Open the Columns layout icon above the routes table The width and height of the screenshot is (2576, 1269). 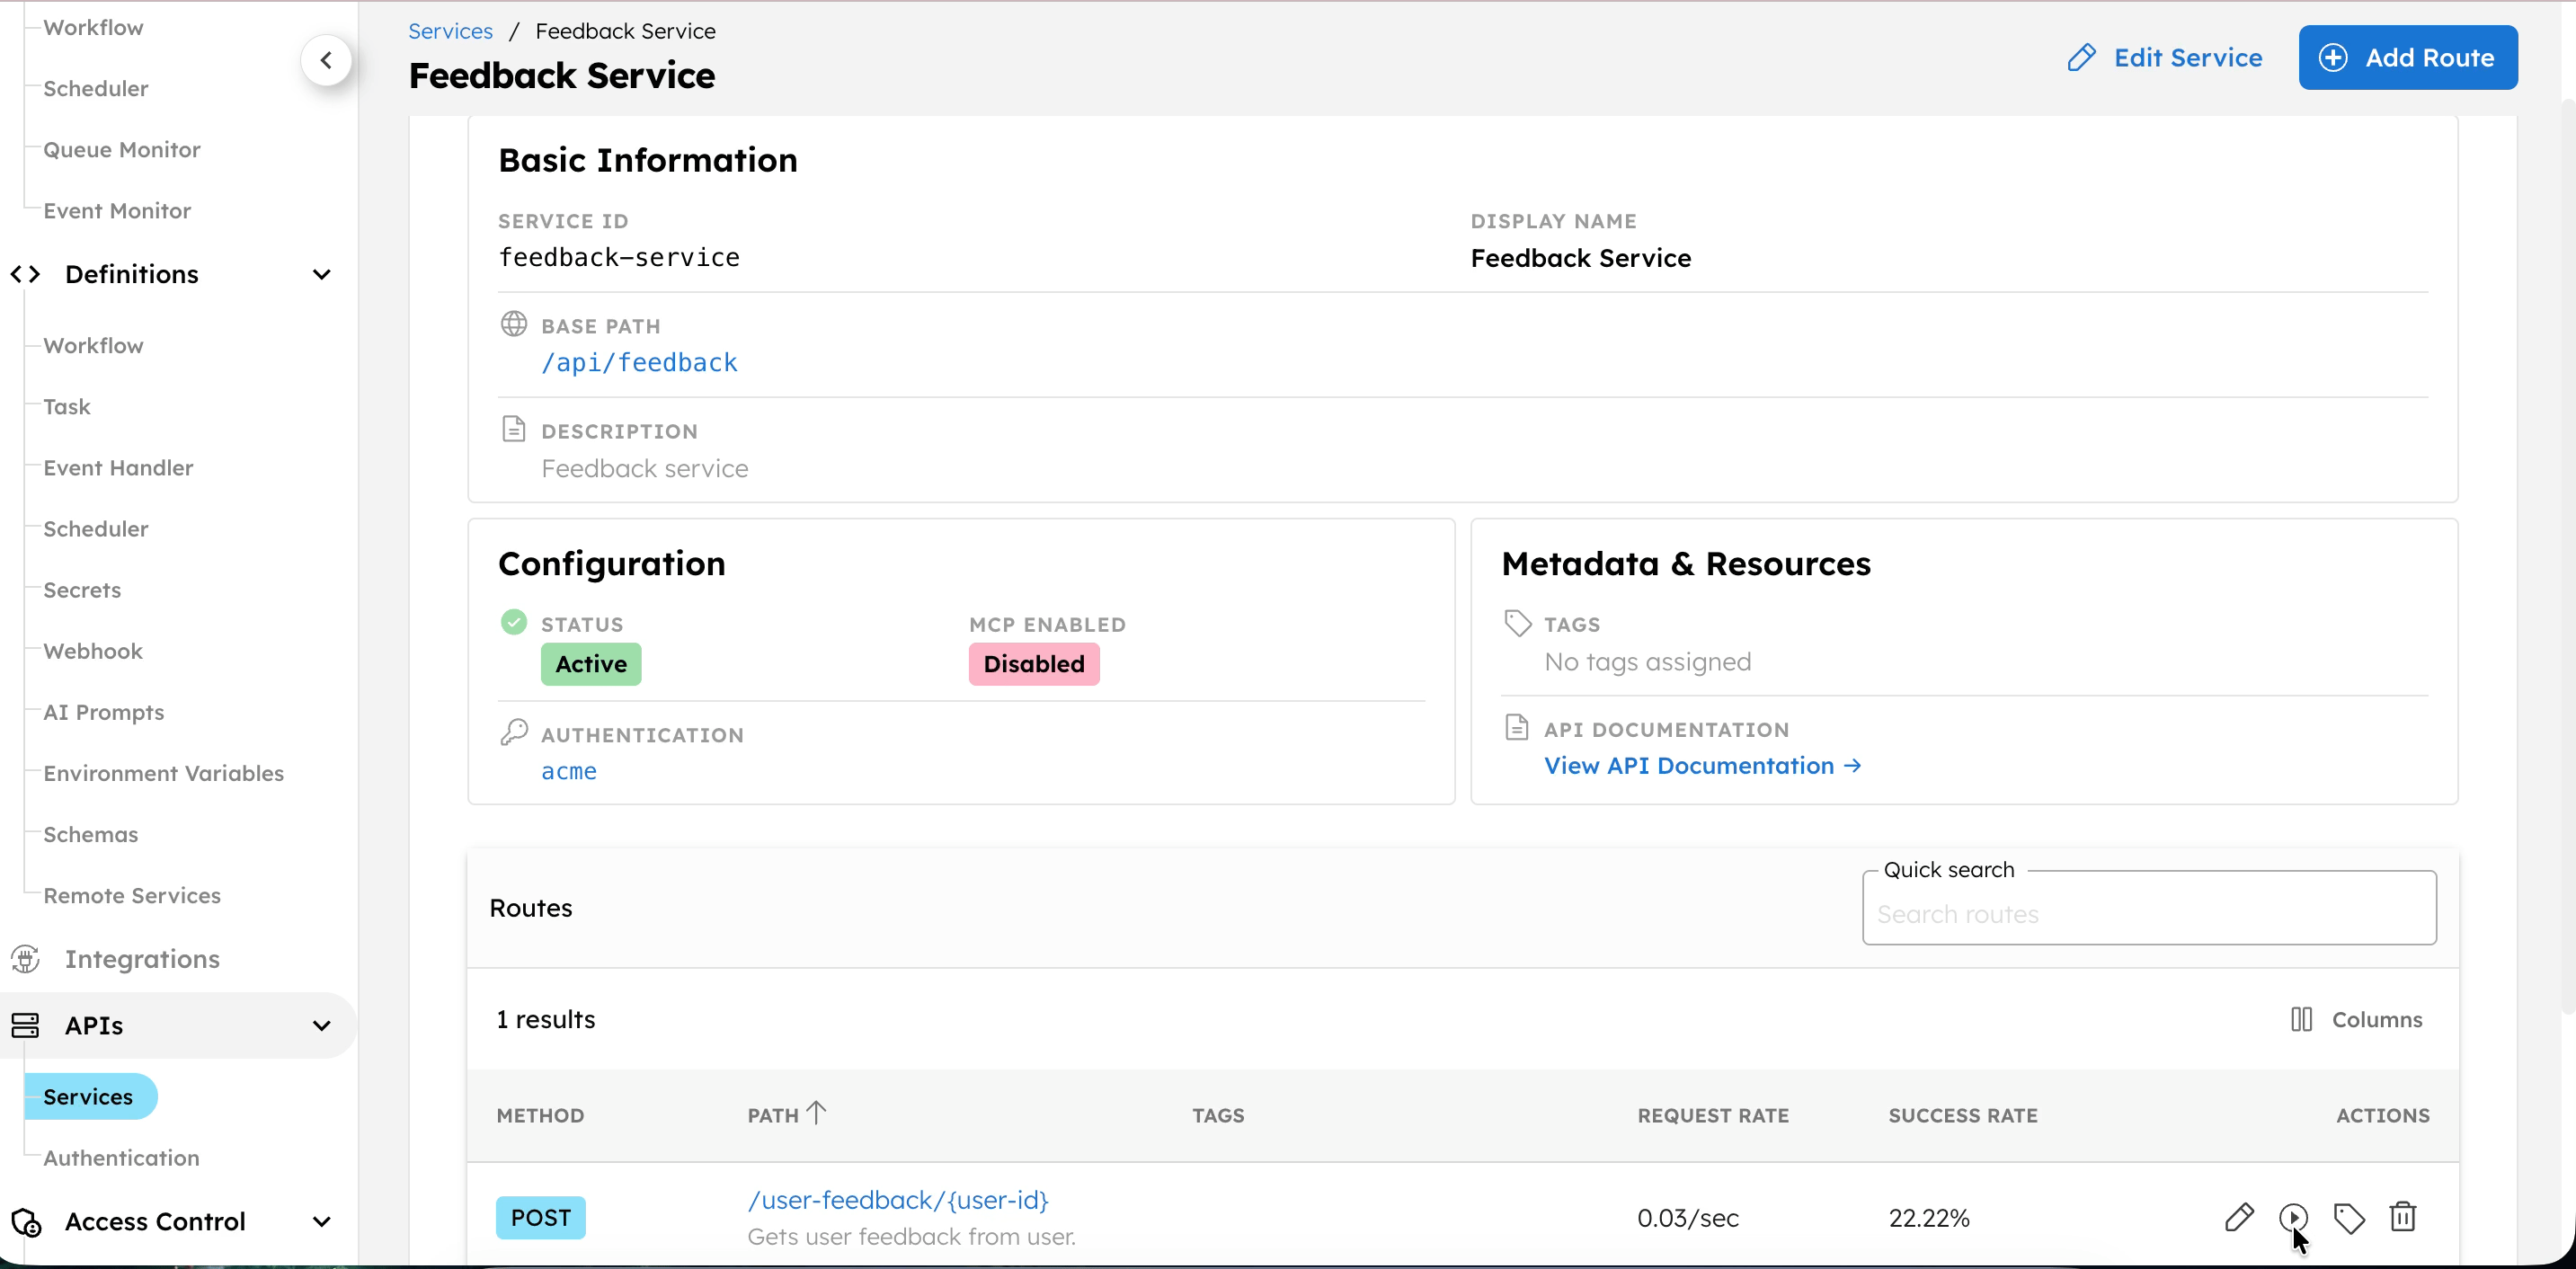click(2300, 1019)
